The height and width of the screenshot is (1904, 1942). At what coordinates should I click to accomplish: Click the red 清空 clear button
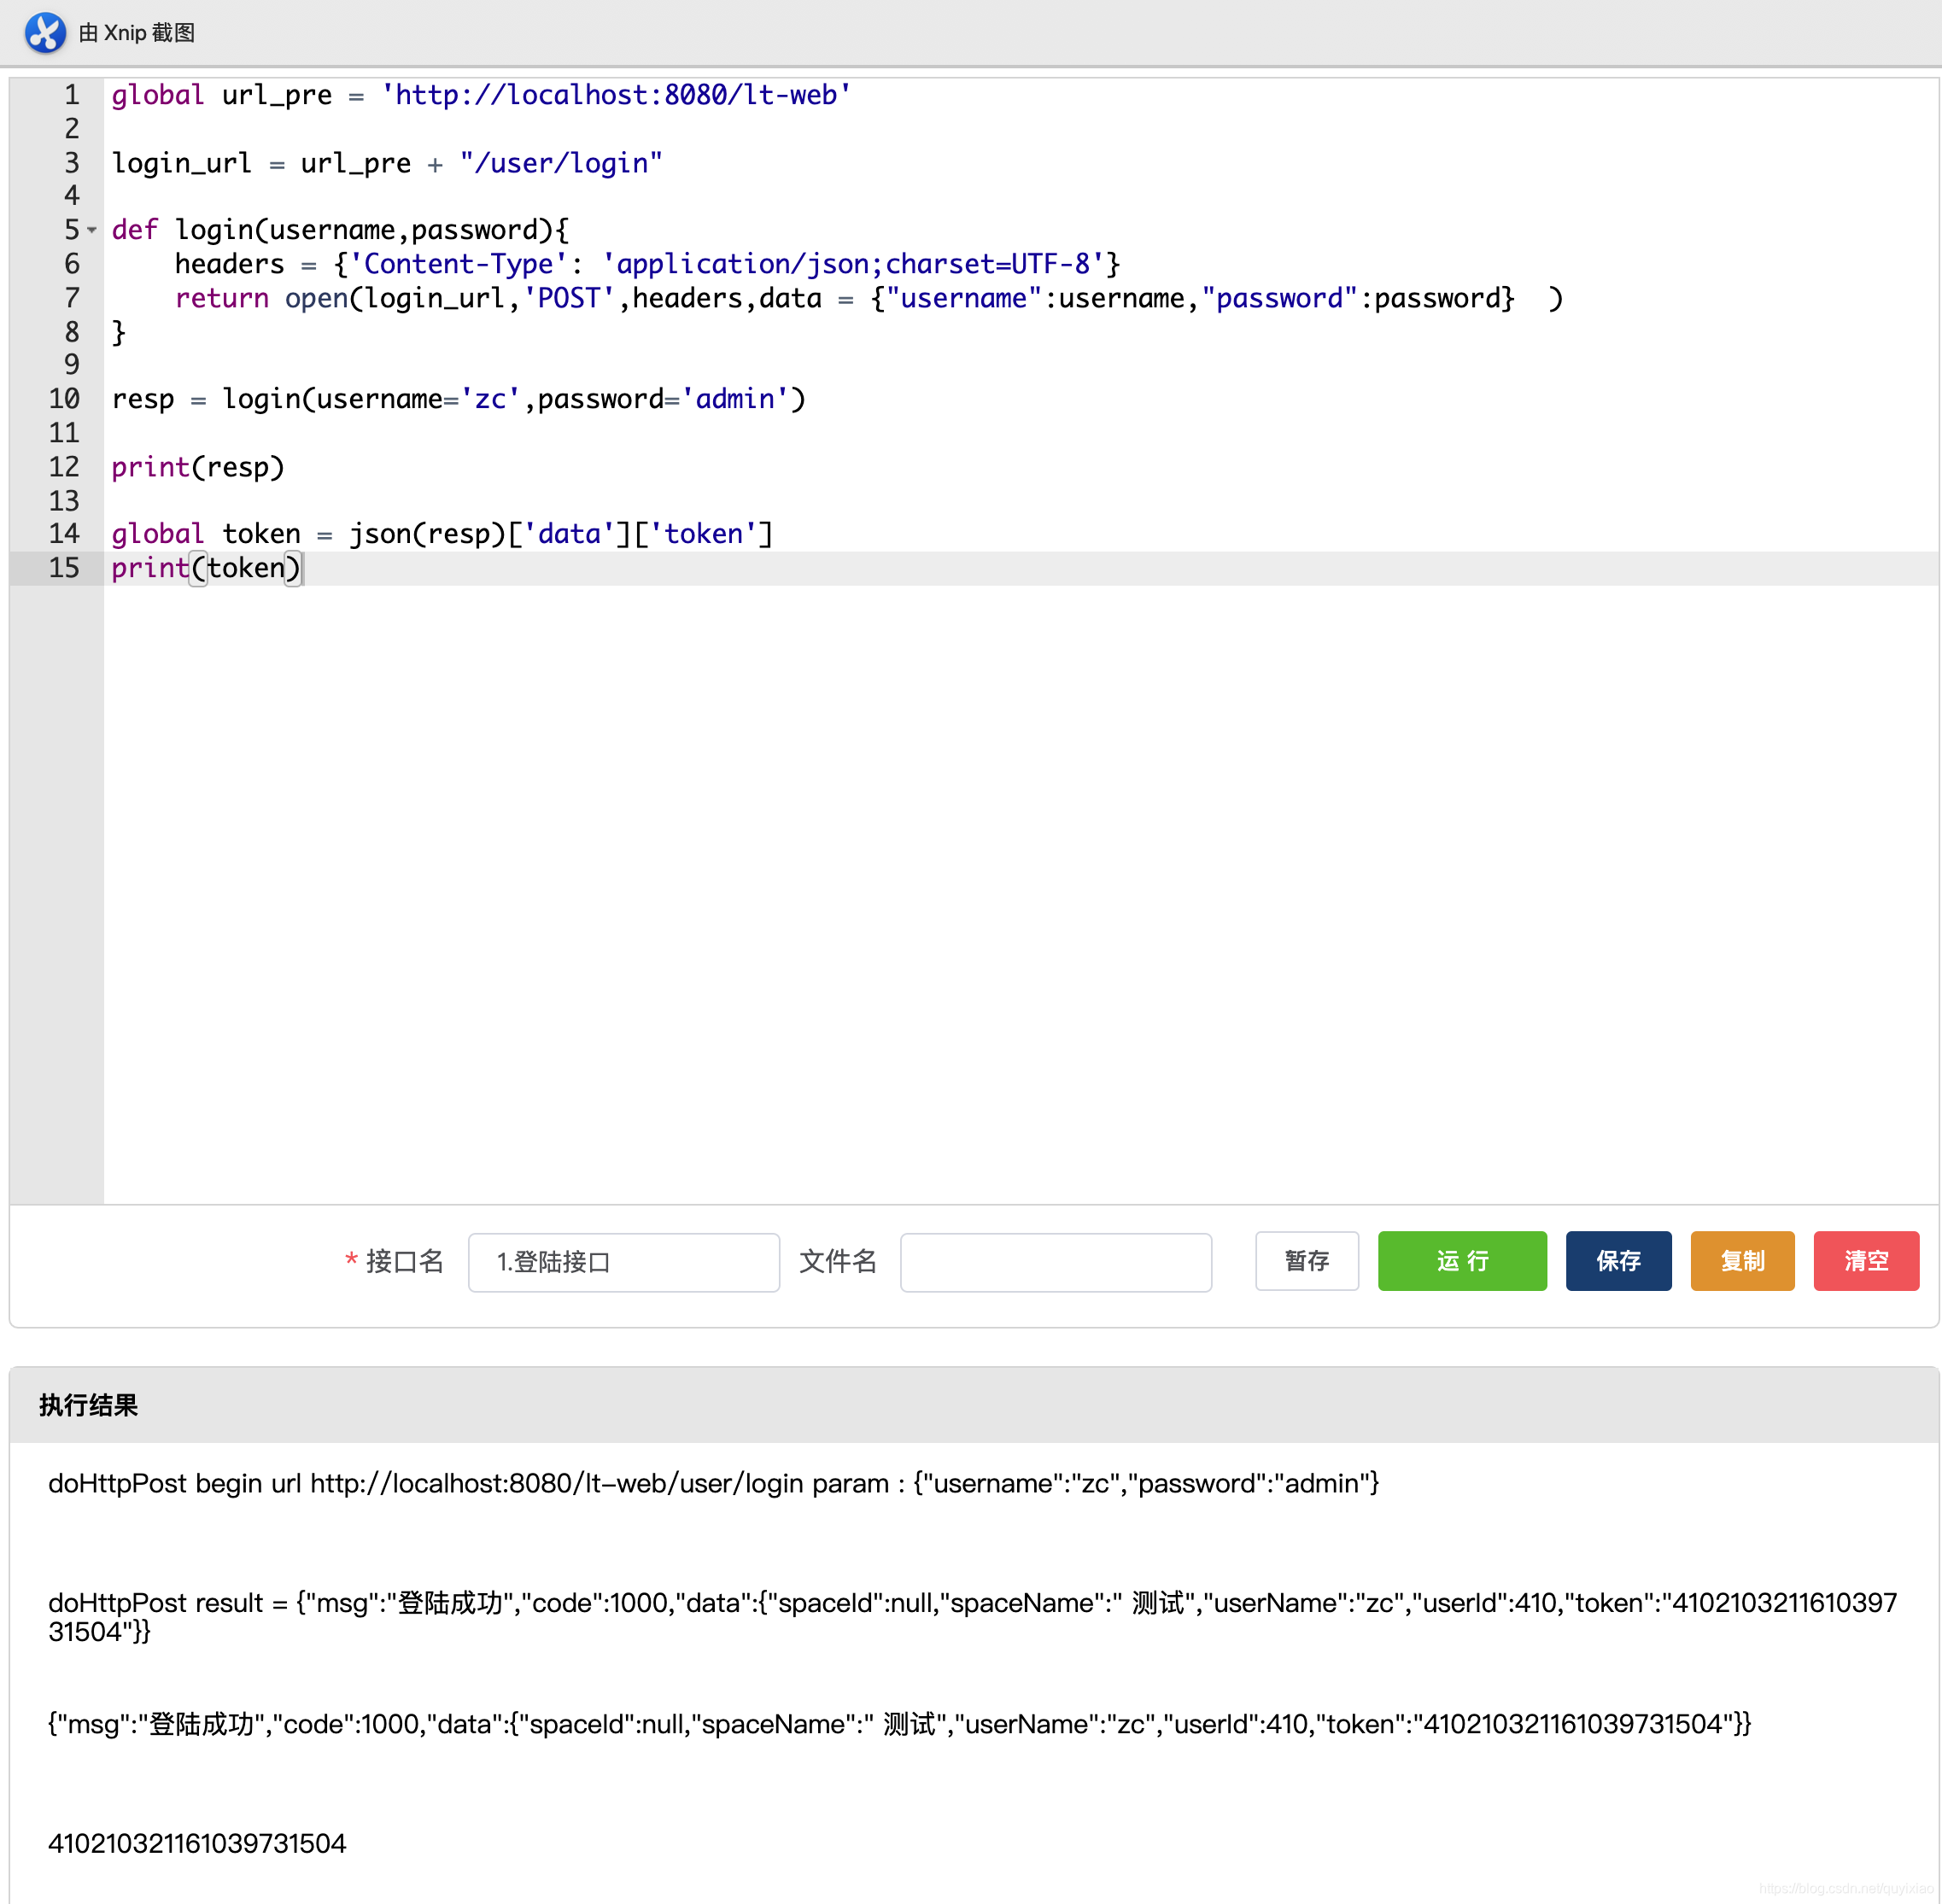click(x=1866, y=1261)
